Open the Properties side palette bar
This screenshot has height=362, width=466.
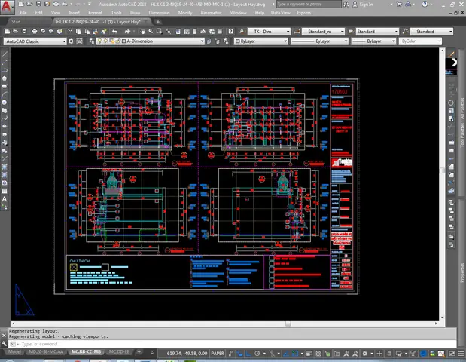(462, 272)
